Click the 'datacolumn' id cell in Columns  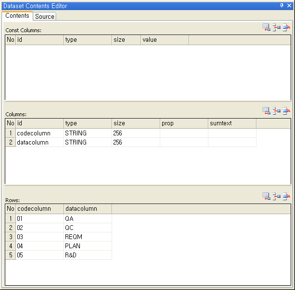pyautogui.click(x=39, y=142)
